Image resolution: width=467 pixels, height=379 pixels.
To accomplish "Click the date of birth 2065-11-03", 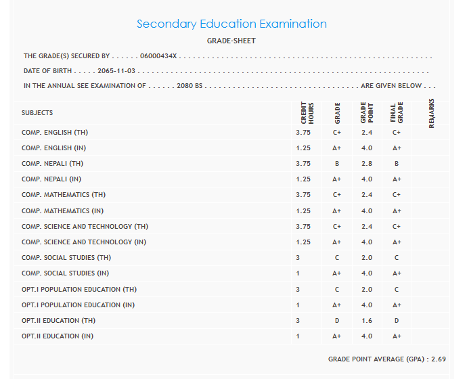I will coord(117,71).
